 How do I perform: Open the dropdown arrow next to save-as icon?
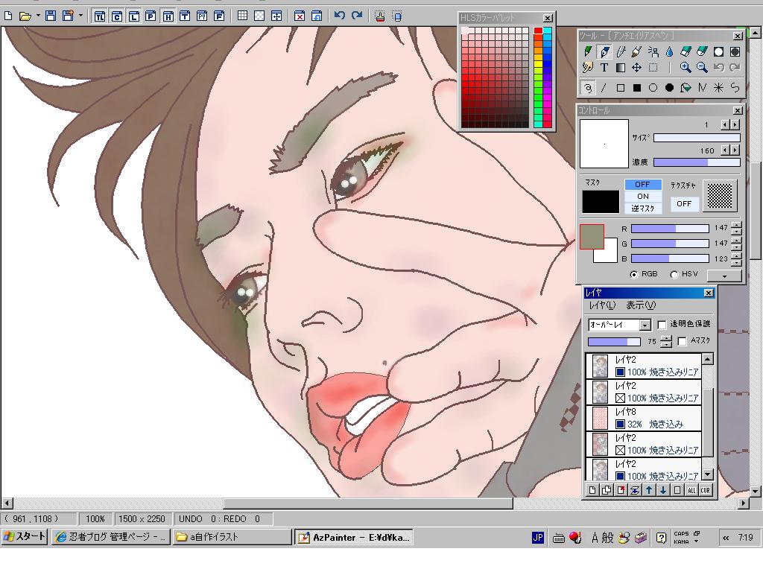coord(80,16)
